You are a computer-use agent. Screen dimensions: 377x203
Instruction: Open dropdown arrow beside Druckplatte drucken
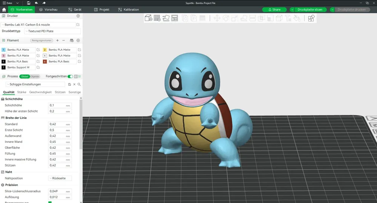(x=332, y=10)
